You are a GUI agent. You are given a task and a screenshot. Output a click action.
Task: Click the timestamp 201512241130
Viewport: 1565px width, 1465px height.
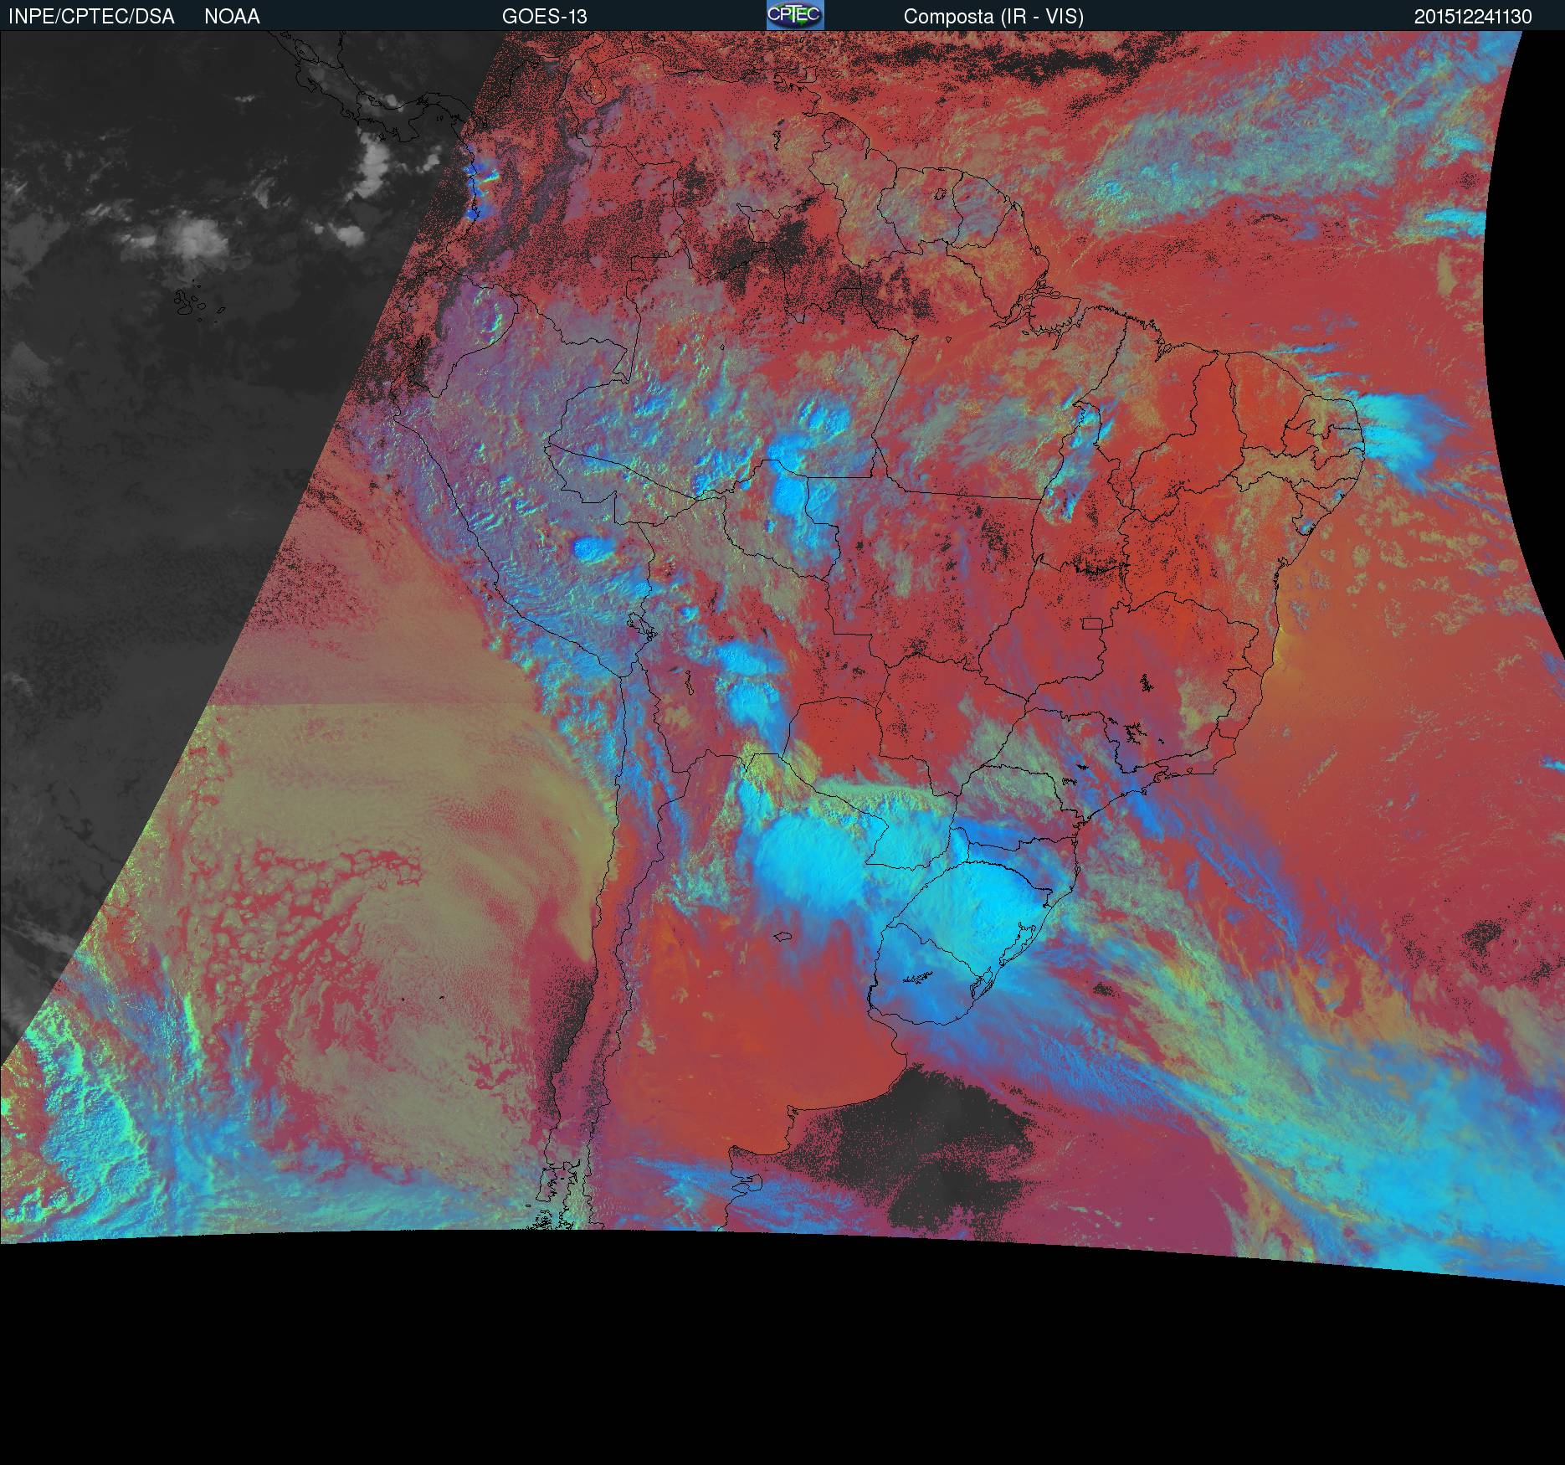point(1474,17)
